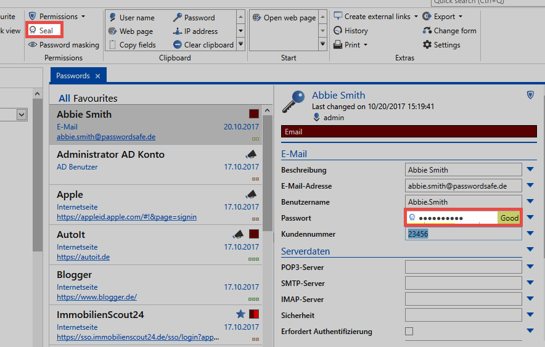545x347 pixels.
Task: Open the Print dropdown
Action: [350, 45]
